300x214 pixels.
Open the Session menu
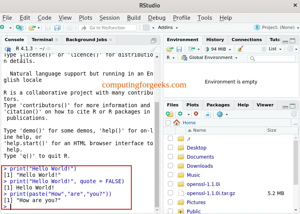110,18
